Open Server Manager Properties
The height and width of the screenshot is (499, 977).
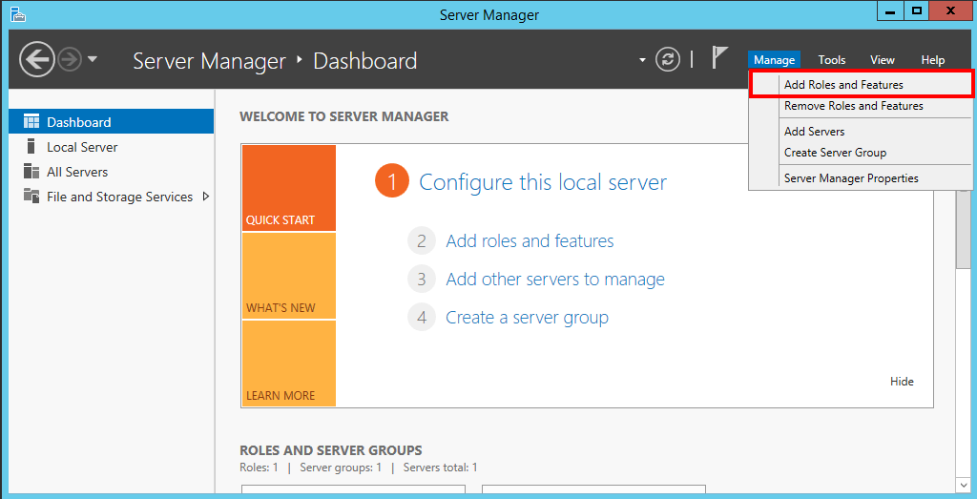click(862, 178)
